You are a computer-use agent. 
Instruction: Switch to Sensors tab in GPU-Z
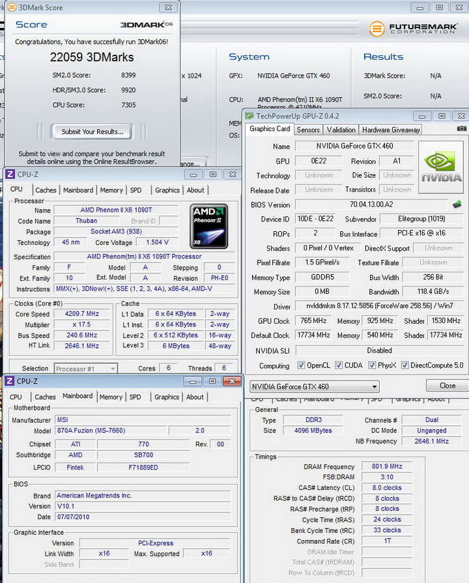click(308, 130)
